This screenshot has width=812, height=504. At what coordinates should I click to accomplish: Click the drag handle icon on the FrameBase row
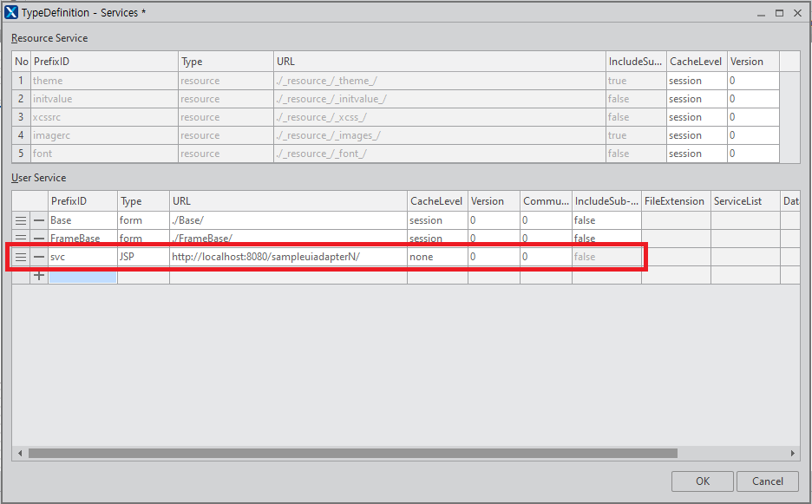tap(21, 239)
